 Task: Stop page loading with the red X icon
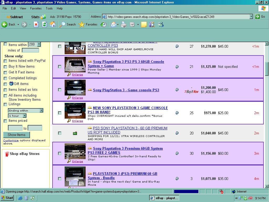(36, 24)
